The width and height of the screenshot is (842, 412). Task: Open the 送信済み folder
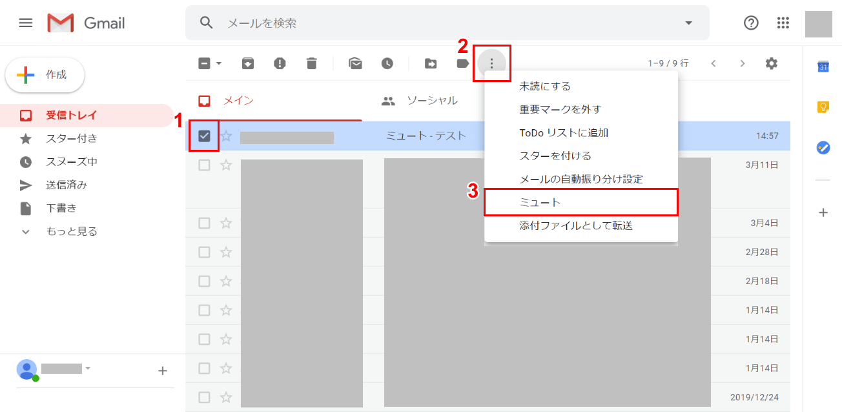(x=66, y=185)
